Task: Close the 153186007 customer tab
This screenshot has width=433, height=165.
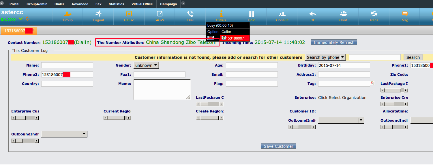Action: [34, 30]
